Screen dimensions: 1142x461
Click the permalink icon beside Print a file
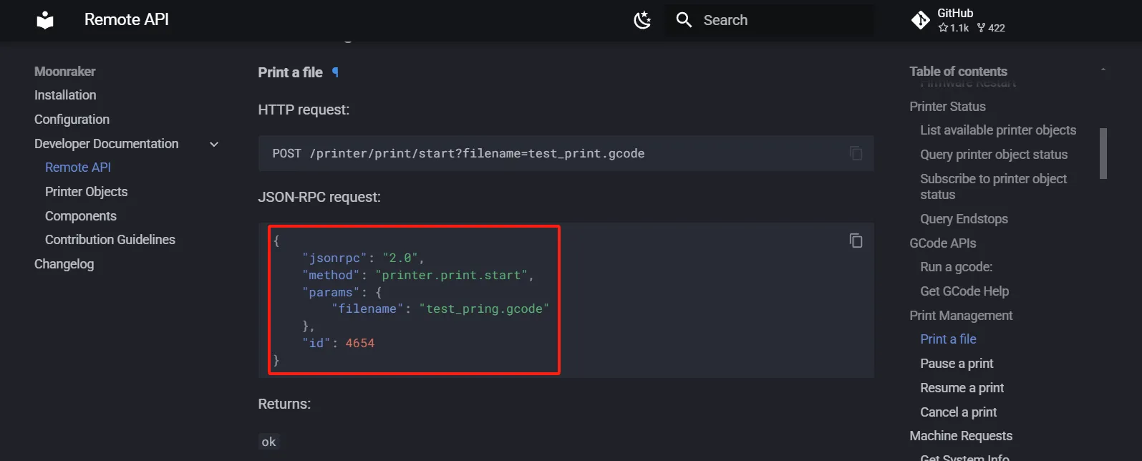(335, 72)
